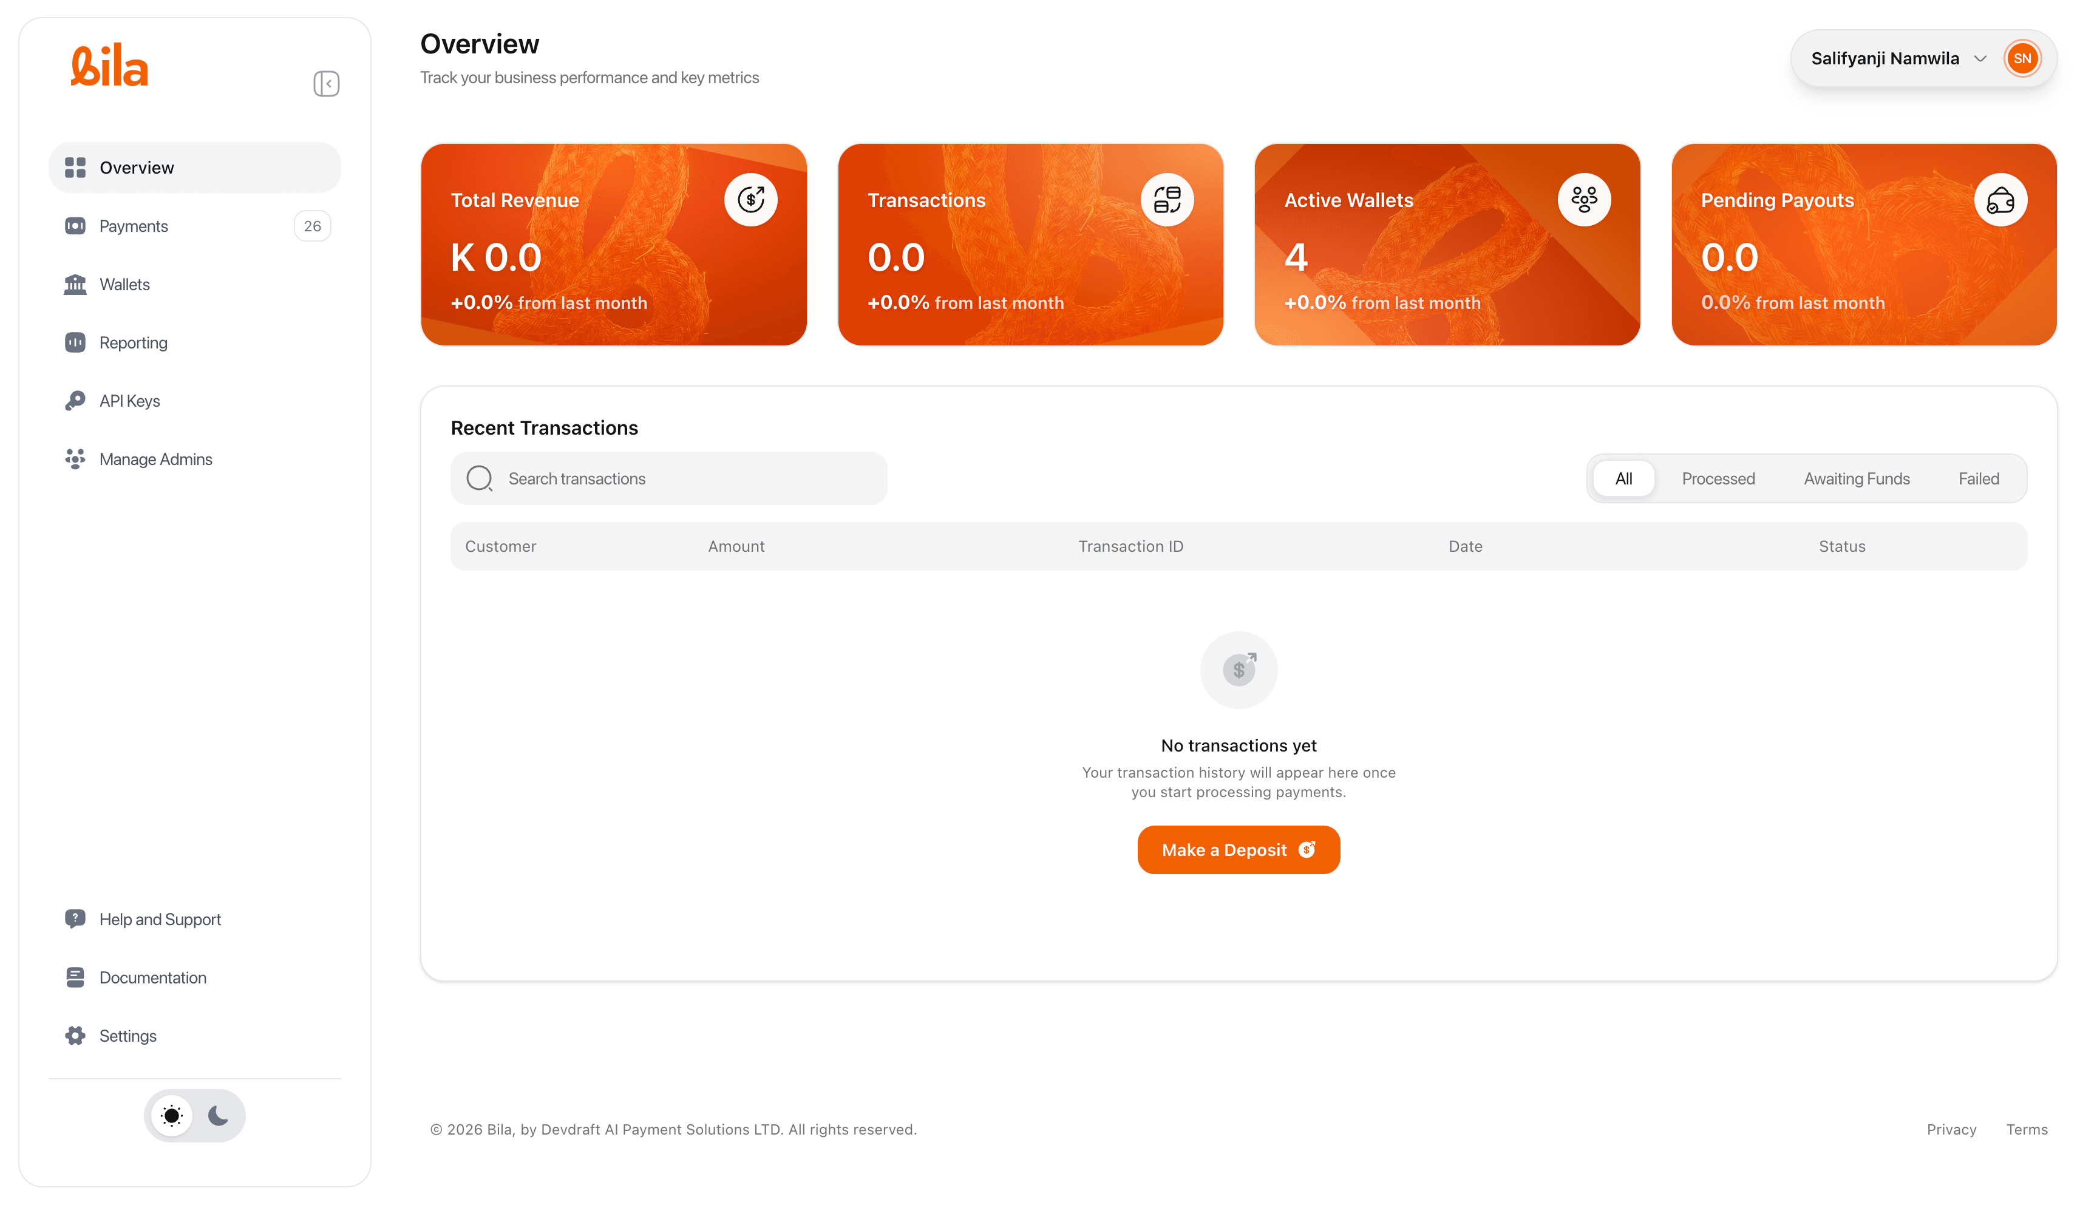
Task: Click the SN profile avatar
Action: click(x=2022, y=59)
